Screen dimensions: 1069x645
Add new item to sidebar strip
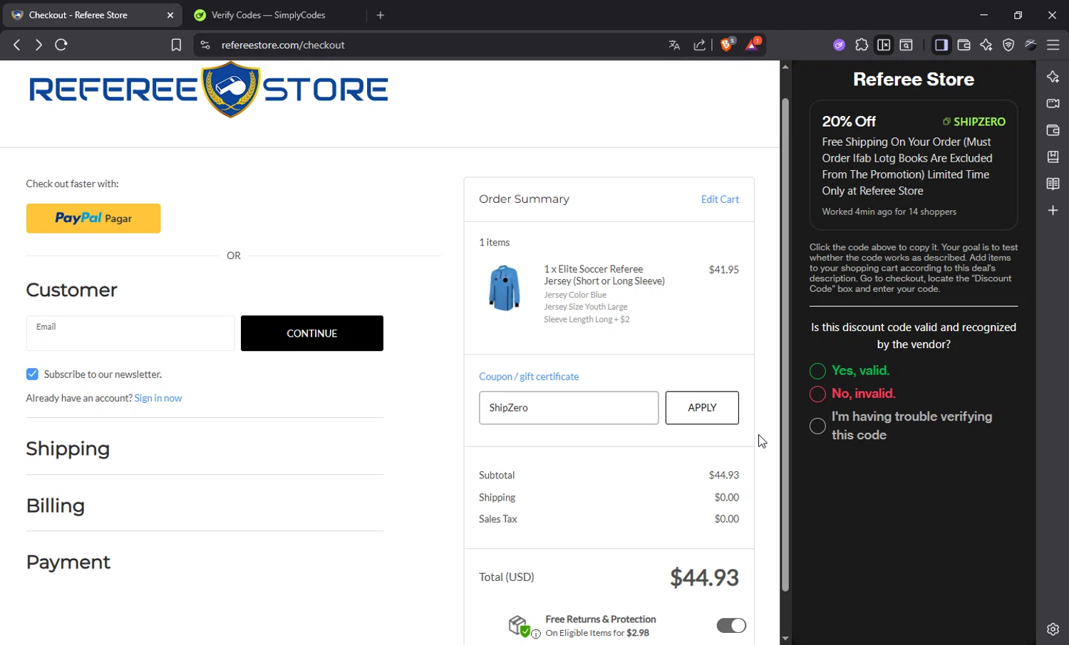[x=1053, y=210]
